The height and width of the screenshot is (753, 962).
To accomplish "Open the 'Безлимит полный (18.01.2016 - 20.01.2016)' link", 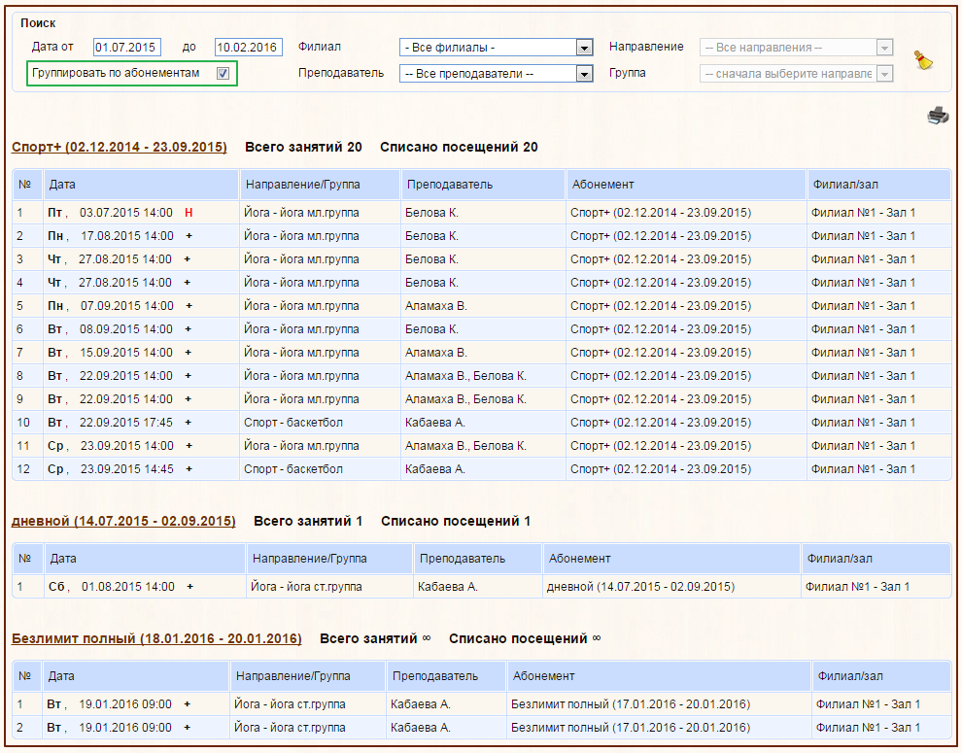I will point(156,638).
